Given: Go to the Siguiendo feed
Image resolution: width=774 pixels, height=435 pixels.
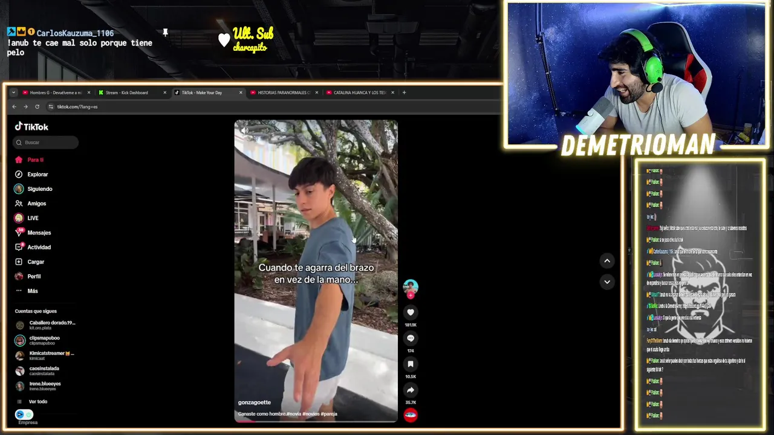Looking at the screenshot, I should coord(34,189).
